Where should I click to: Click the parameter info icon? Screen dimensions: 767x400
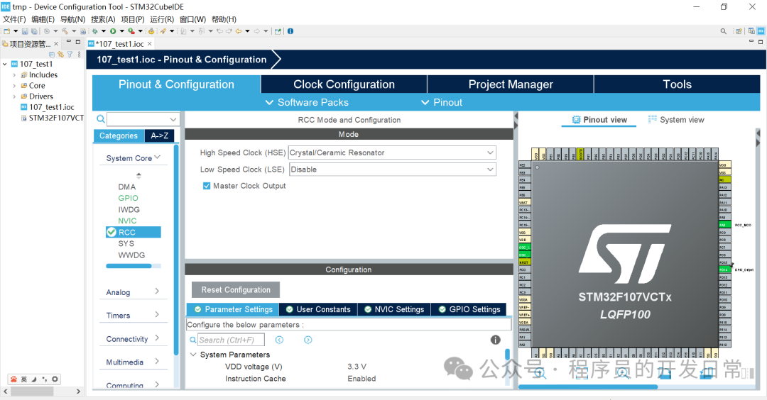click(496, 340)
